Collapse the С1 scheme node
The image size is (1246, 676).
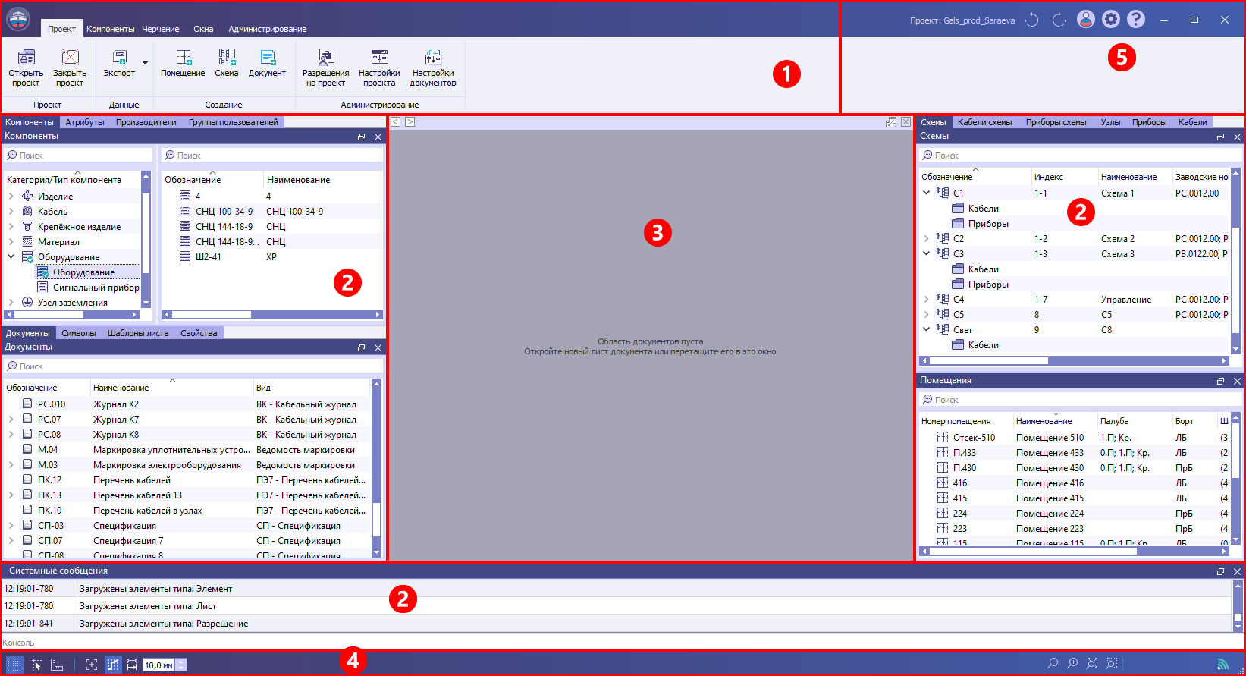926,193
